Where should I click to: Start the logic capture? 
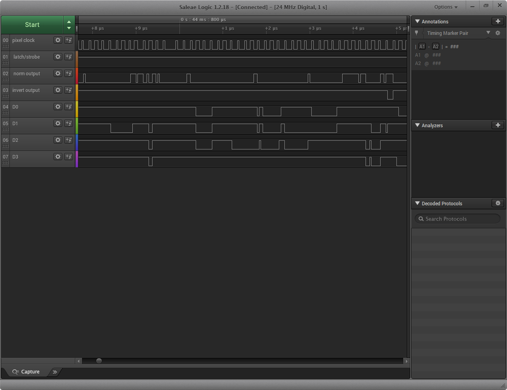pos(32,25)
